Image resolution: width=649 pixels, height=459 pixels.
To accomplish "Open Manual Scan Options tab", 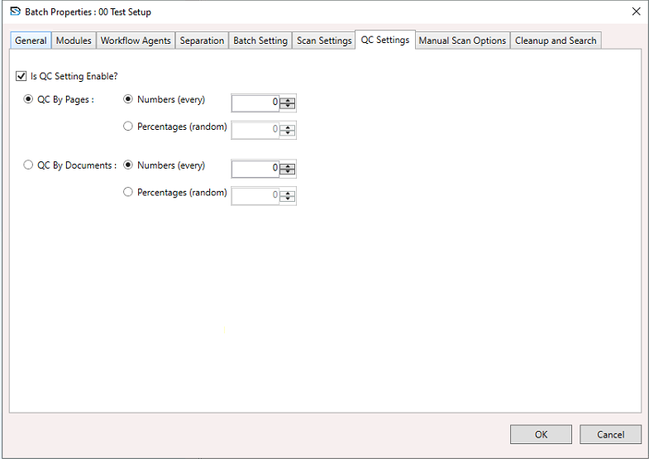I will tap(462, 41).
